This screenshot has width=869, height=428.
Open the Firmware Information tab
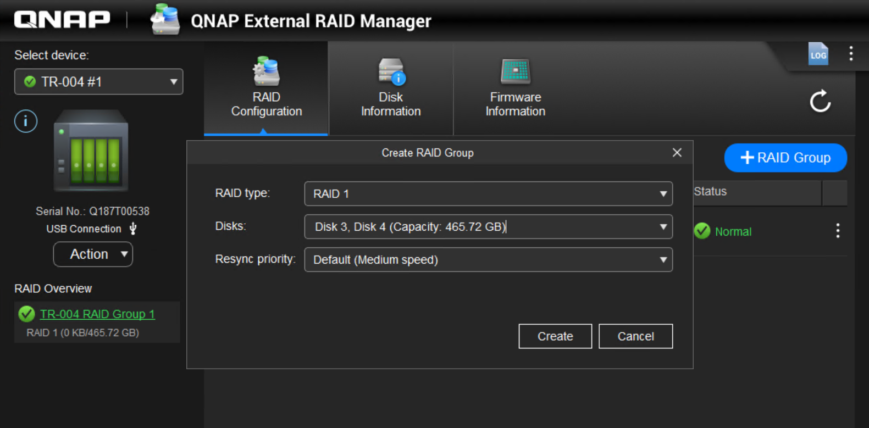515,89
